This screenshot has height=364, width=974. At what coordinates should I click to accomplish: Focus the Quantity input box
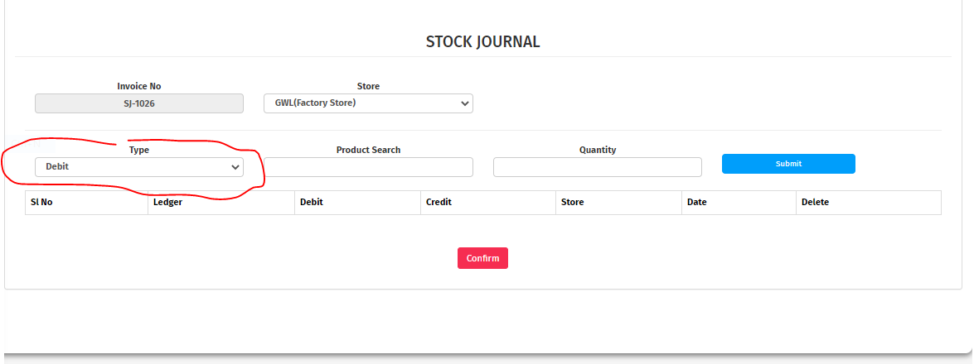tap(597, 167)
